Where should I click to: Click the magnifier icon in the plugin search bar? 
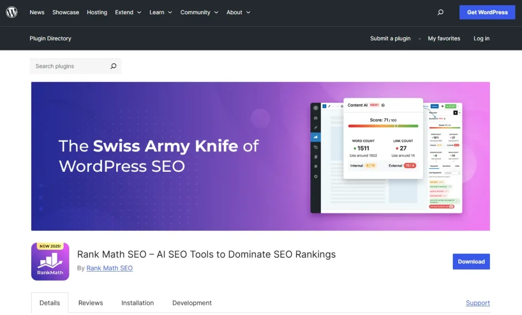pos(113,66)
